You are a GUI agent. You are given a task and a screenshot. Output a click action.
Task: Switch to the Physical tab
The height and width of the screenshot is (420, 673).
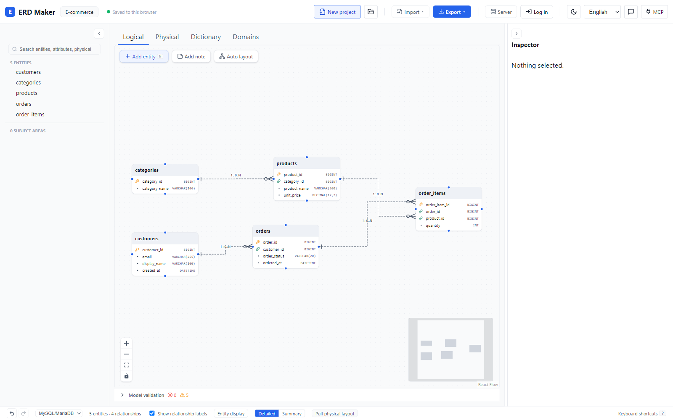pyautogui.click(x=167, y=37)
